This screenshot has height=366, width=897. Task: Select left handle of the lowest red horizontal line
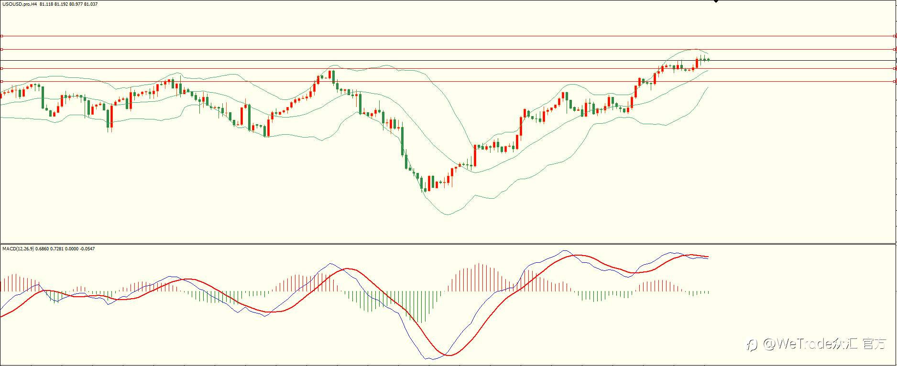pos(1,81)
